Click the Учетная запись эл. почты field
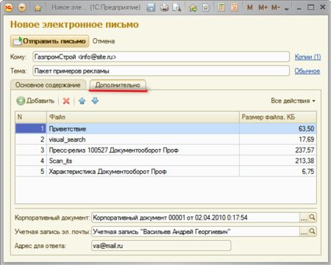The width and height of the screenshot is (331, 265). 196,231
